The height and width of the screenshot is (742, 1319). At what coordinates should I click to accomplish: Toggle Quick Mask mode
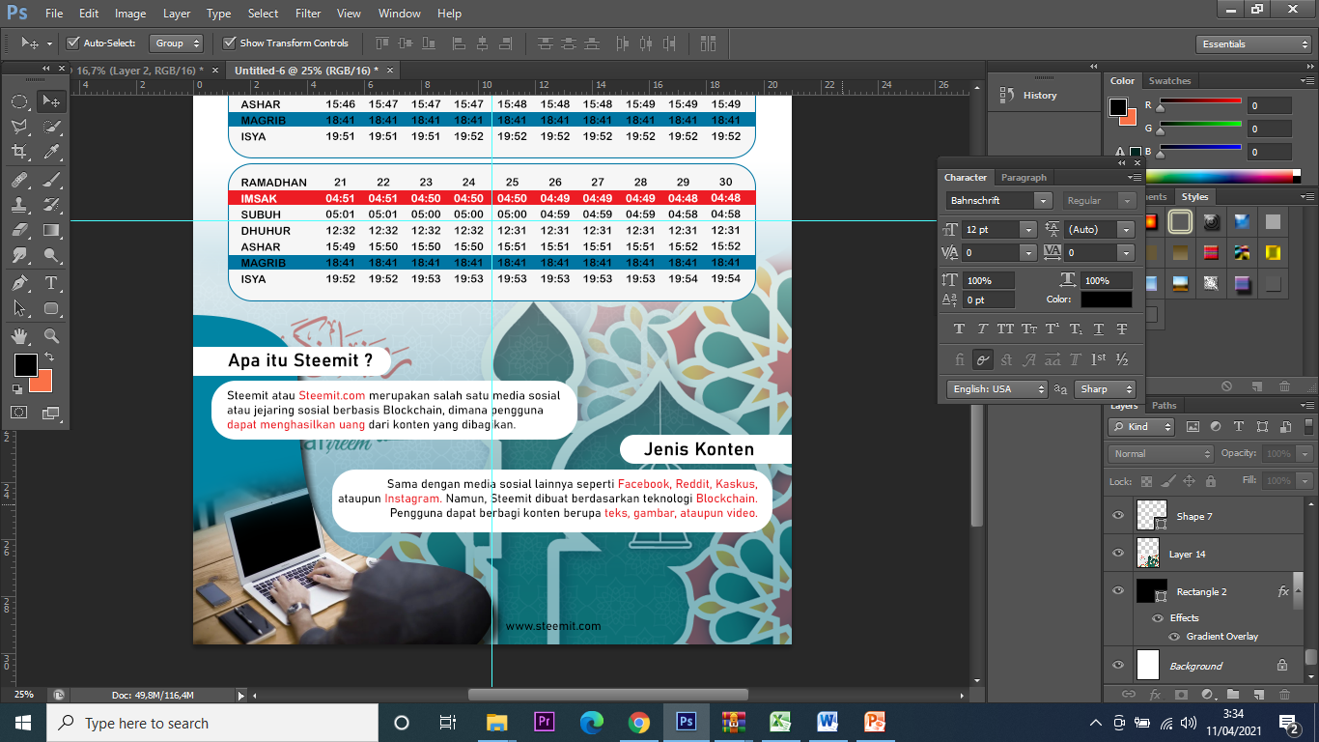click(x=19, y=413)
